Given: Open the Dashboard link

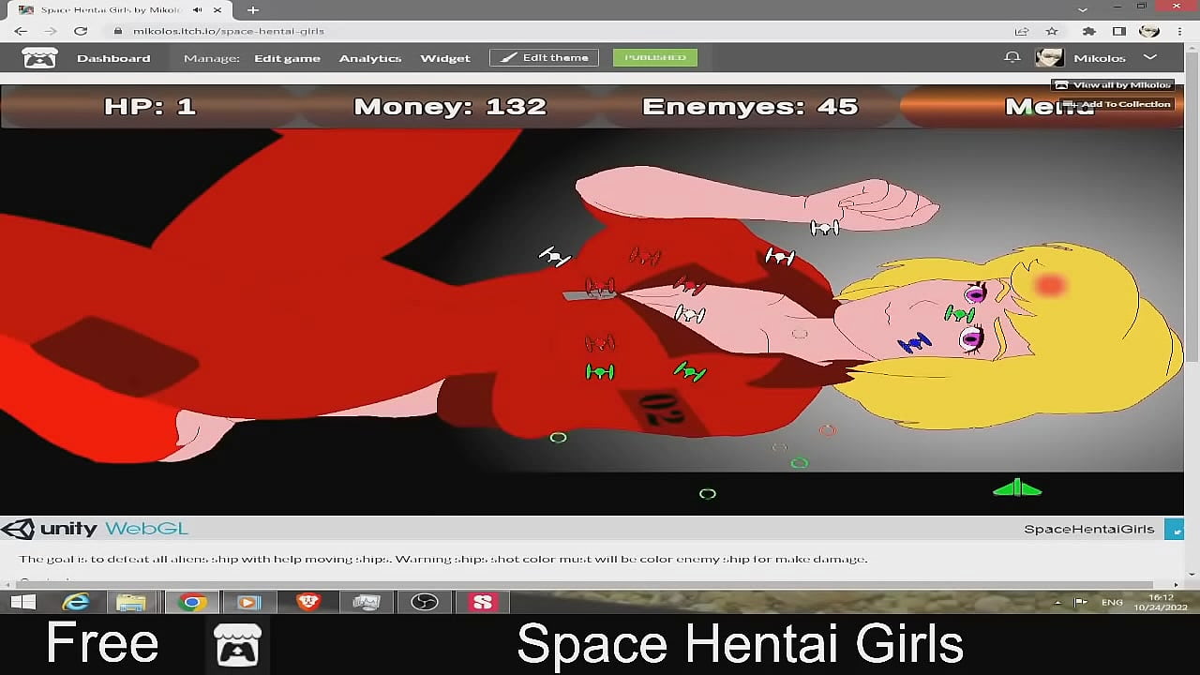Looking at the screenshot, I should [113, 58].
